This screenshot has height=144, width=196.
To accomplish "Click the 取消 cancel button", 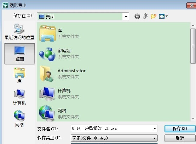I will (180, 138).
